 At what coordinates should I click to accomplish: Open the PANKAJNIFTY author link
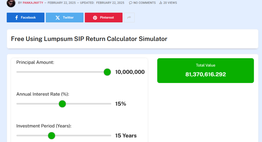click(33, 3)
